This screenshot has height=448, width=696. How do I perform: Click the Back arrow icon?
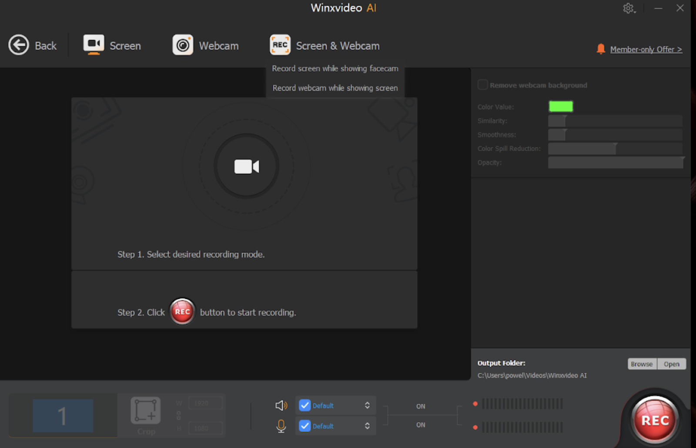tap(19, 45)
